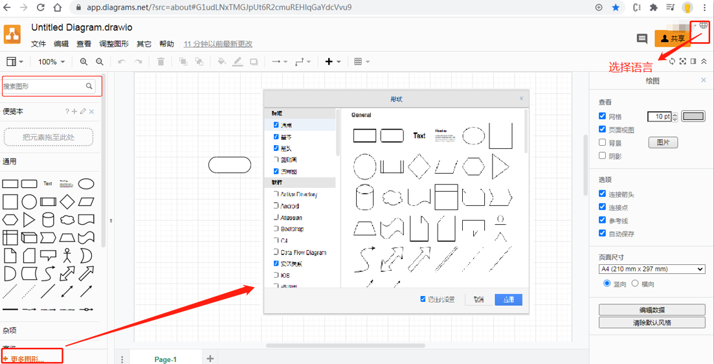Viewport: 714px width, 364px height.
Task: Click the blue 应用 apply button in dialog
Action: coord(509,299)
